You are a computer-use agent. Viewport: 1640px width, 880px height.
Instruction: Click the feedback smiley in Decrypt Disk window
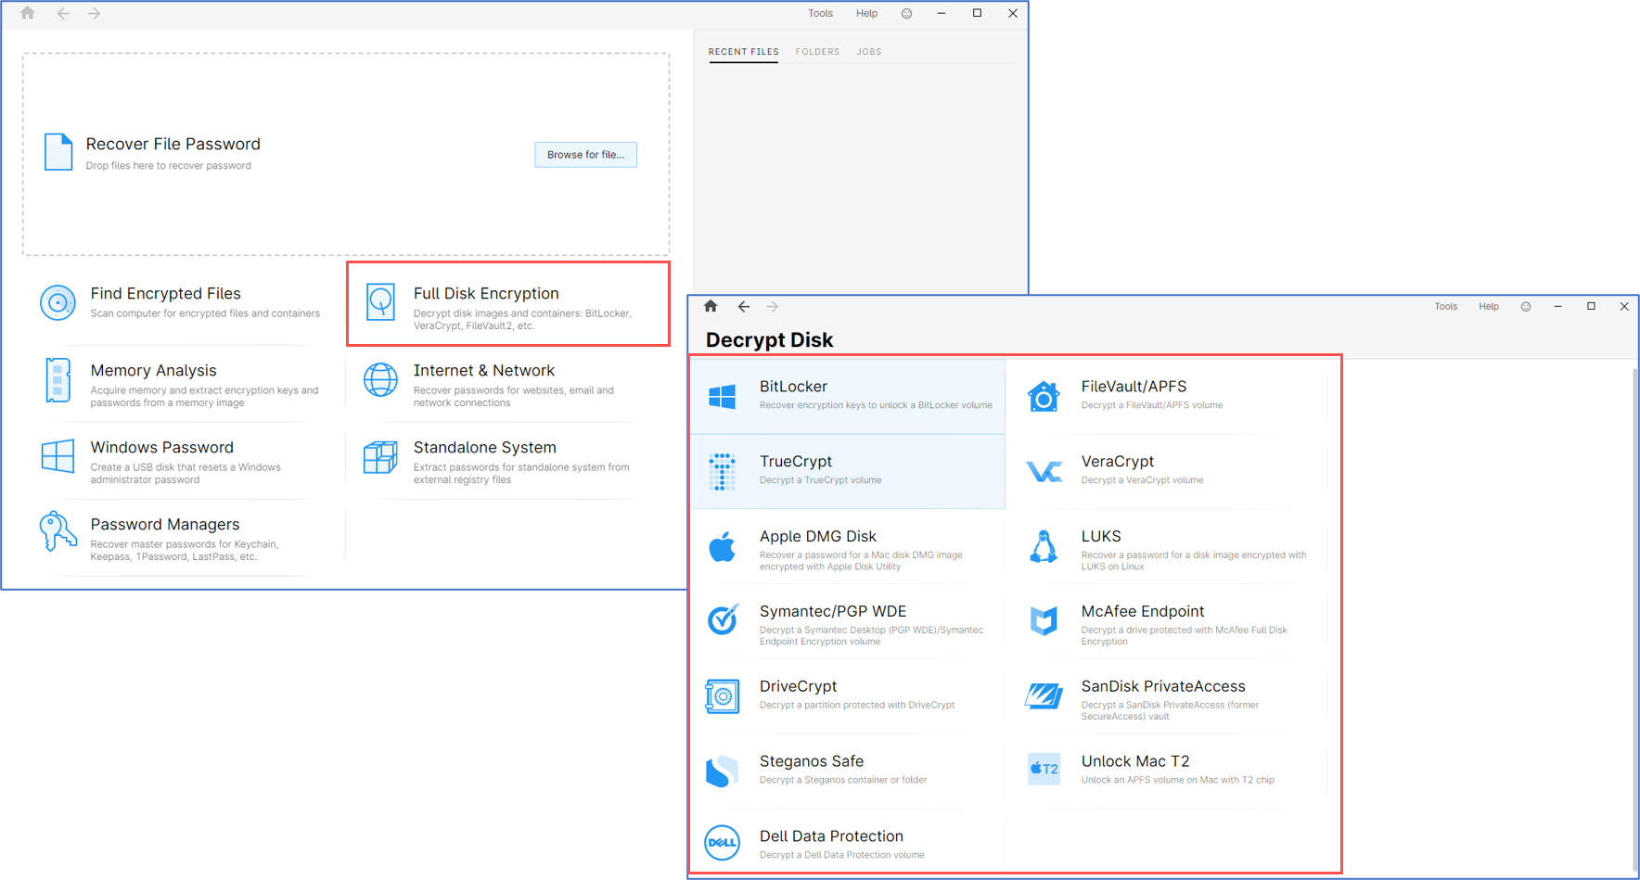[x=1526, y=306]
